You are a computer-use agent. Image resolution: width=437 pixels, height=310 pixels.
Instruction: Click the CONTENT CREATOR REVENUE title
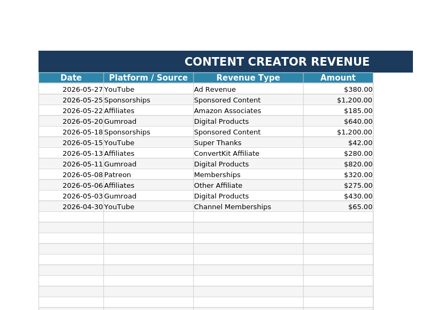(277, 62)
